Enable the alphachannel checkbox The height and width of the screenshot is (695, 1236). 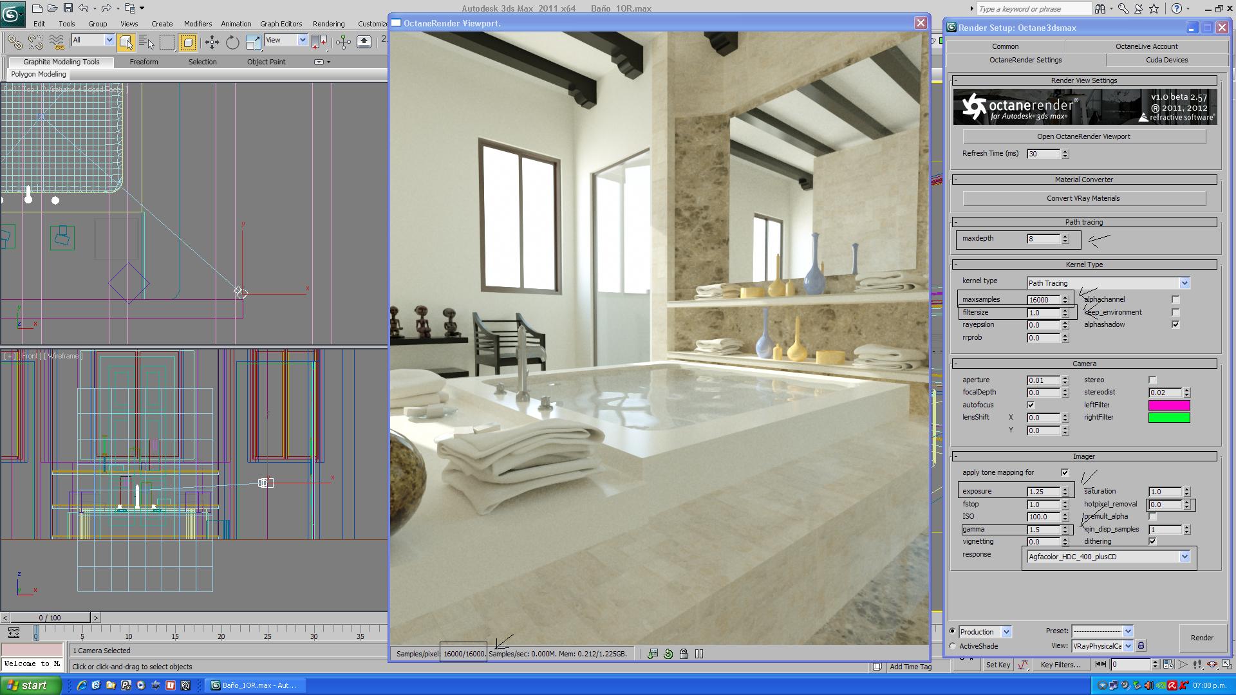click(x=1175, y=300)
